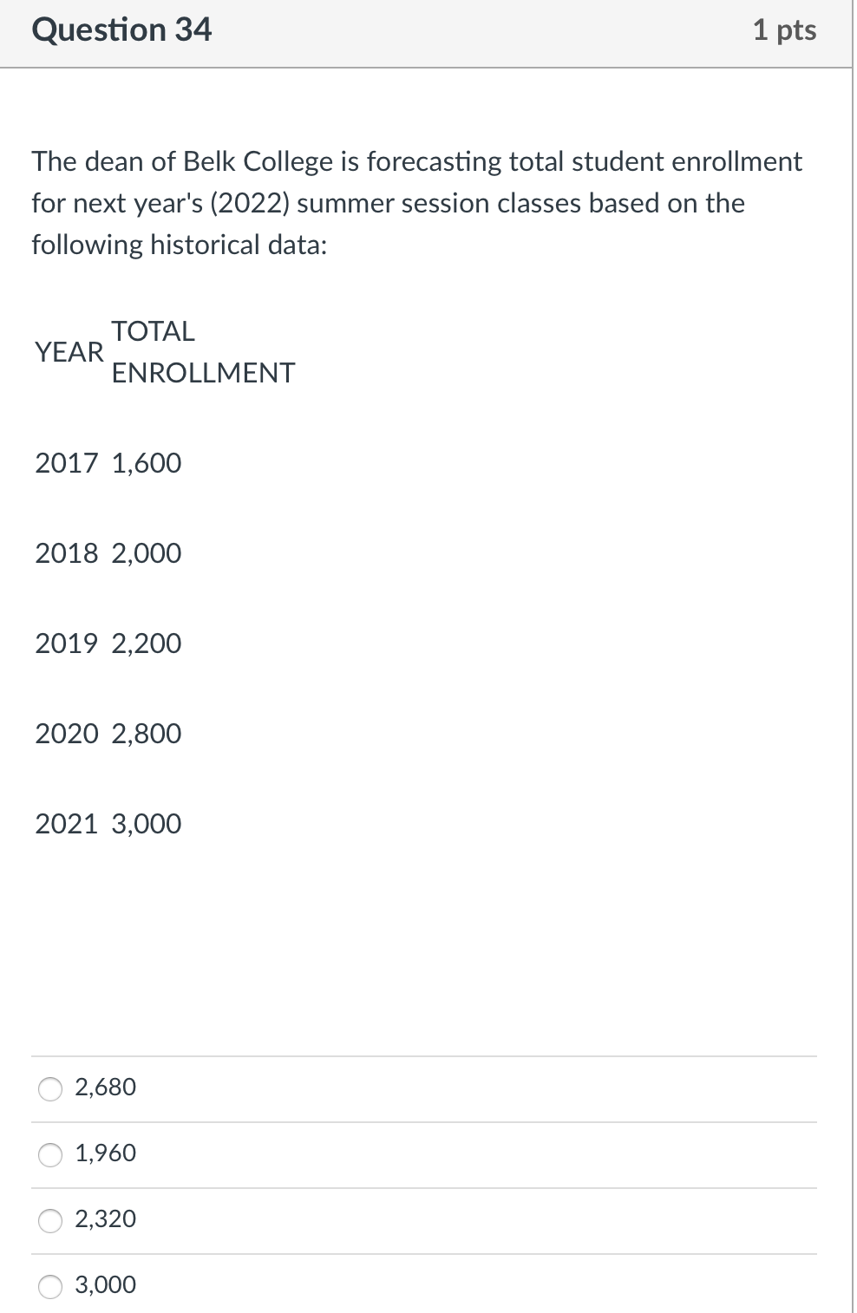Select the 2,680 answer radio button

pos(50,1088)
